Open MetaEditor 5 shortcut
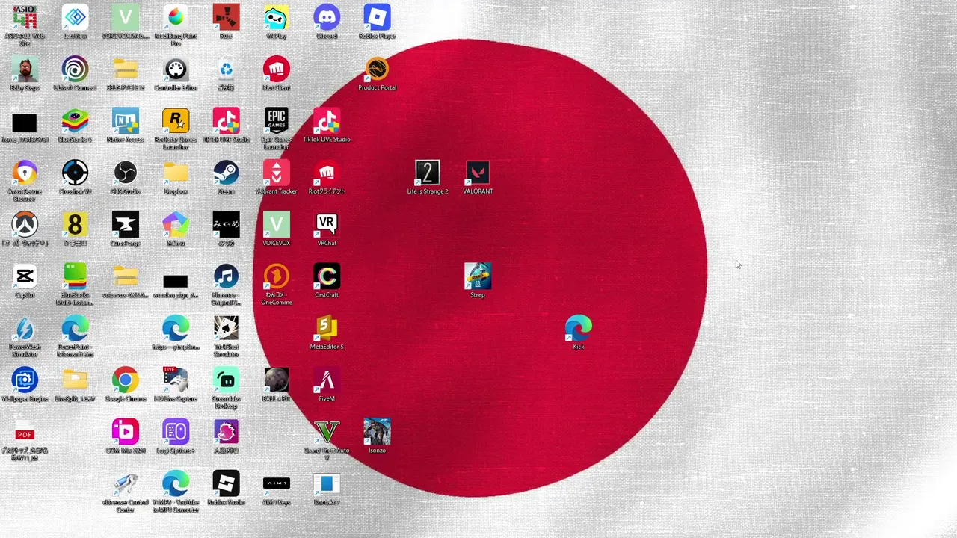 (x=327, y=328)
